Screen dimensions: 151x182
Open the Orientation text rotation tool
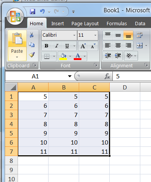coord(129,56)
